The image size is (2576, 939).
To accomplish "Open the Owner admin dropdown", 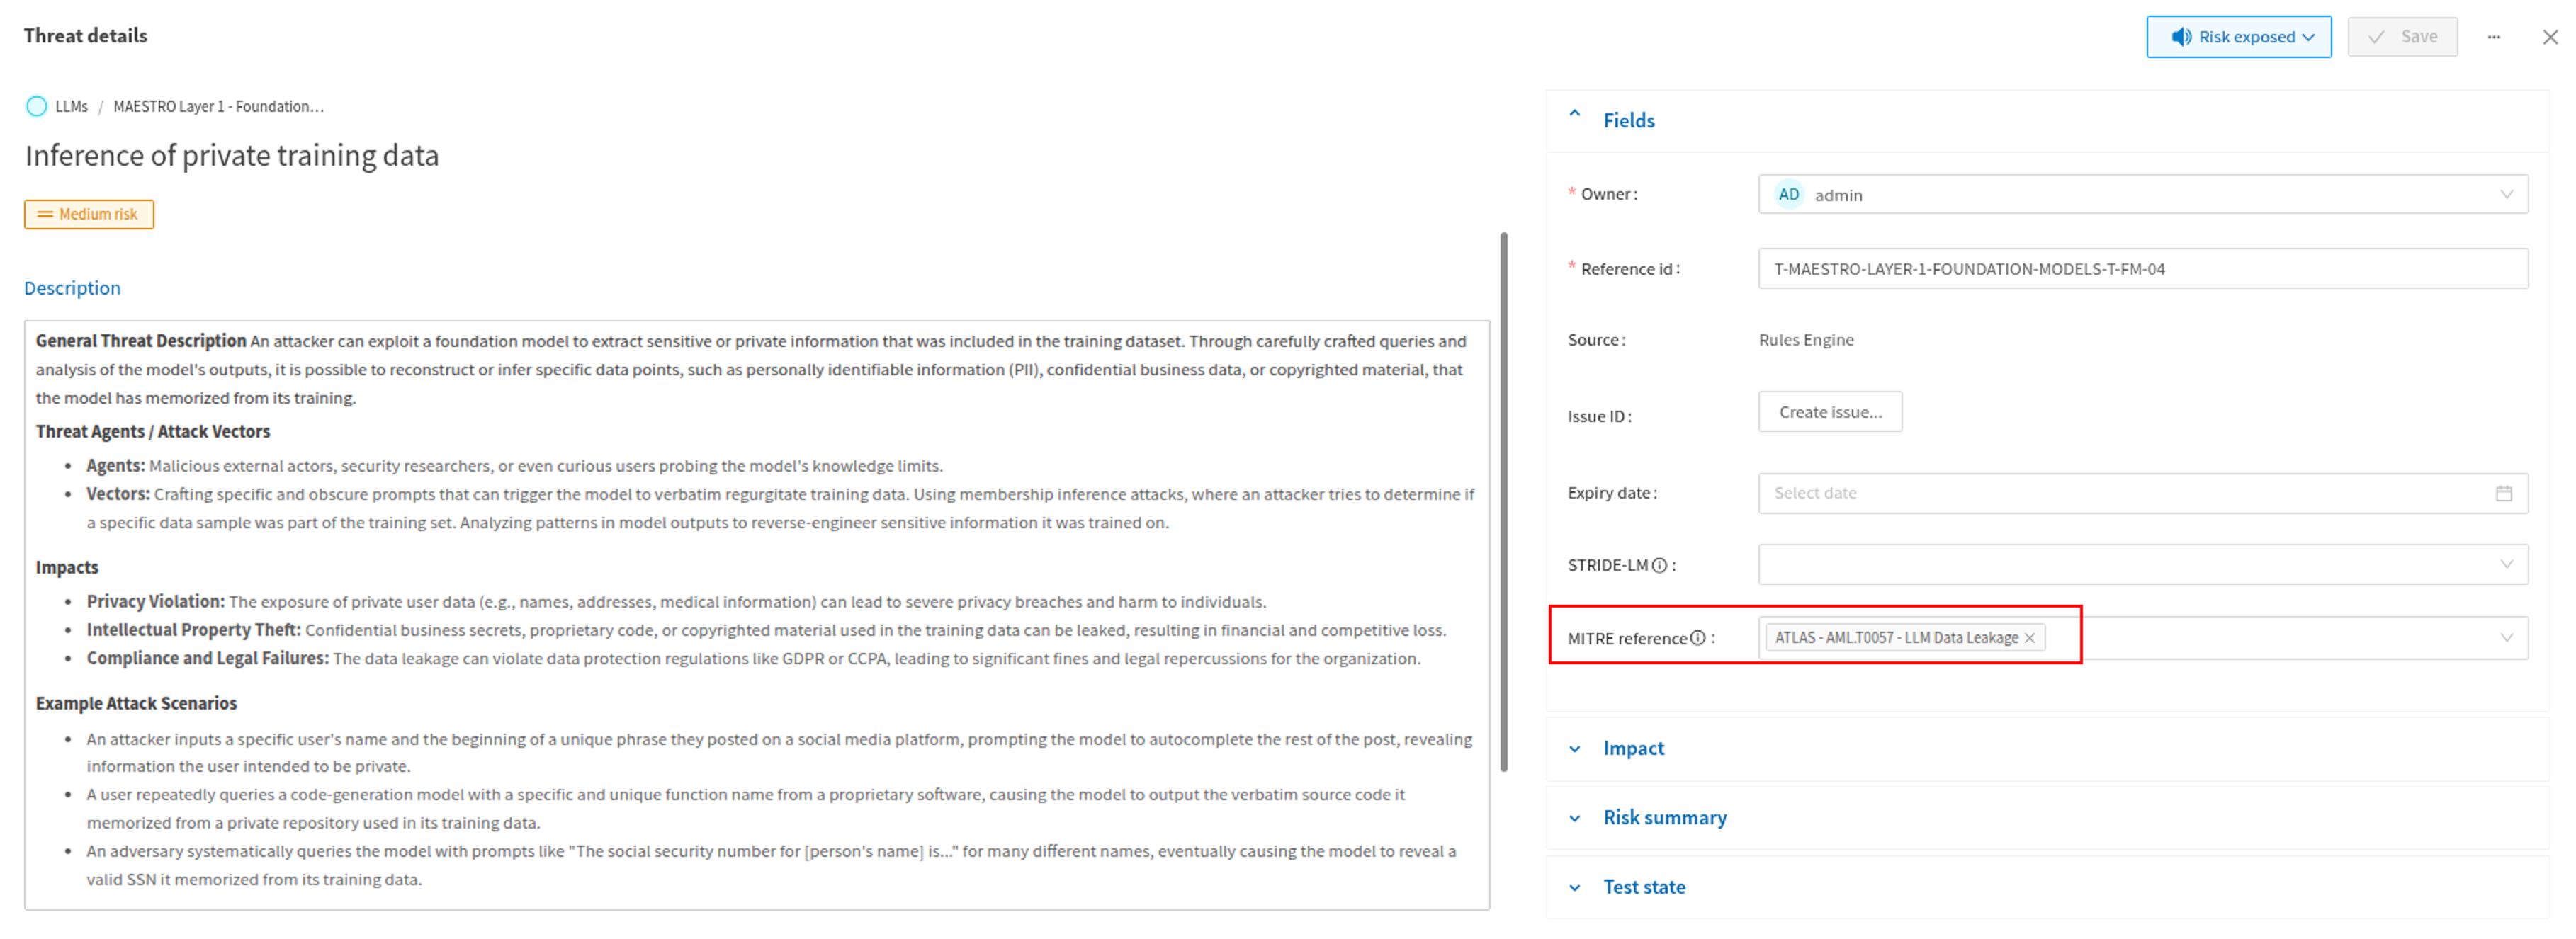I will pos(2142,195).
